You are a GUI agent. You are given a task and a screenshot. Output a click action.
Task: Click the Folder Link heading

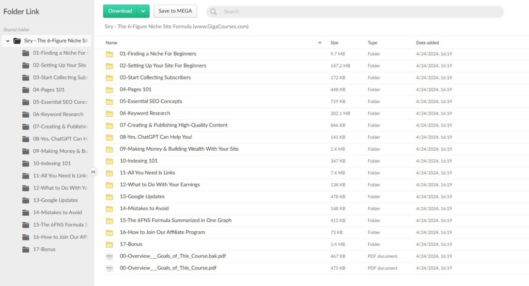(x=21, y=11)
